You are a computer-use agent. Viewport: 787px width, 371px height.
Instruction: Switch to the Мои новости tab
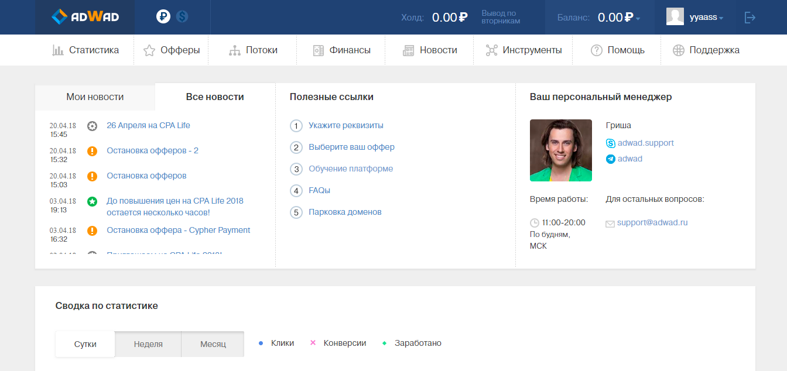[94, 97]
